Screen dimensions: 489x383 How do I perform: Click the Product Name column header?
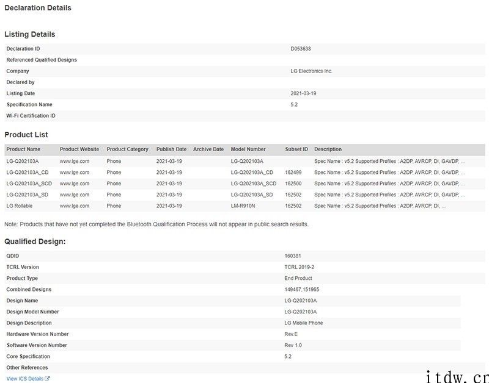tap(23, 149)
